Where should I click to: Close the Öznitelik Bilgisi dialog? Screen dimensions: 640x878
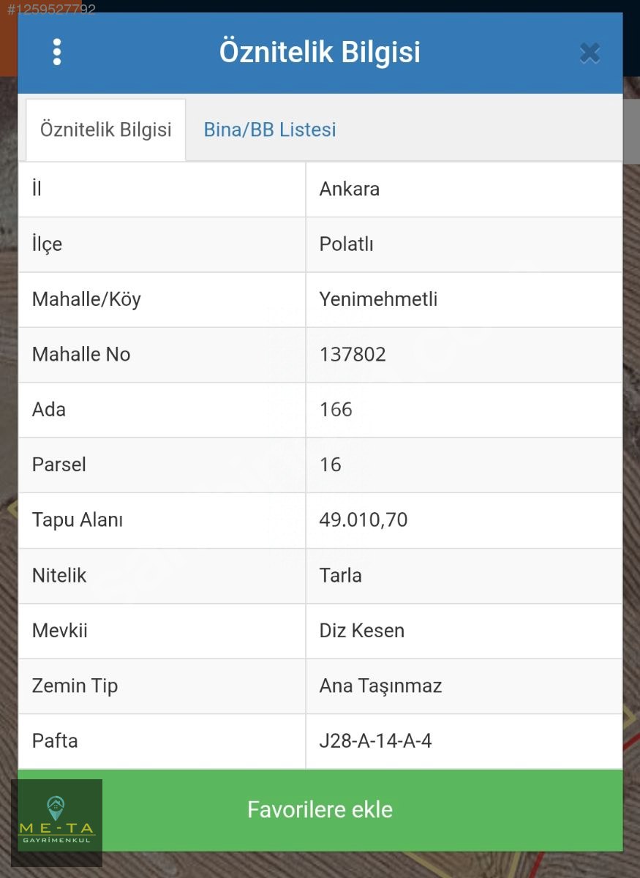tap(590, 53)
